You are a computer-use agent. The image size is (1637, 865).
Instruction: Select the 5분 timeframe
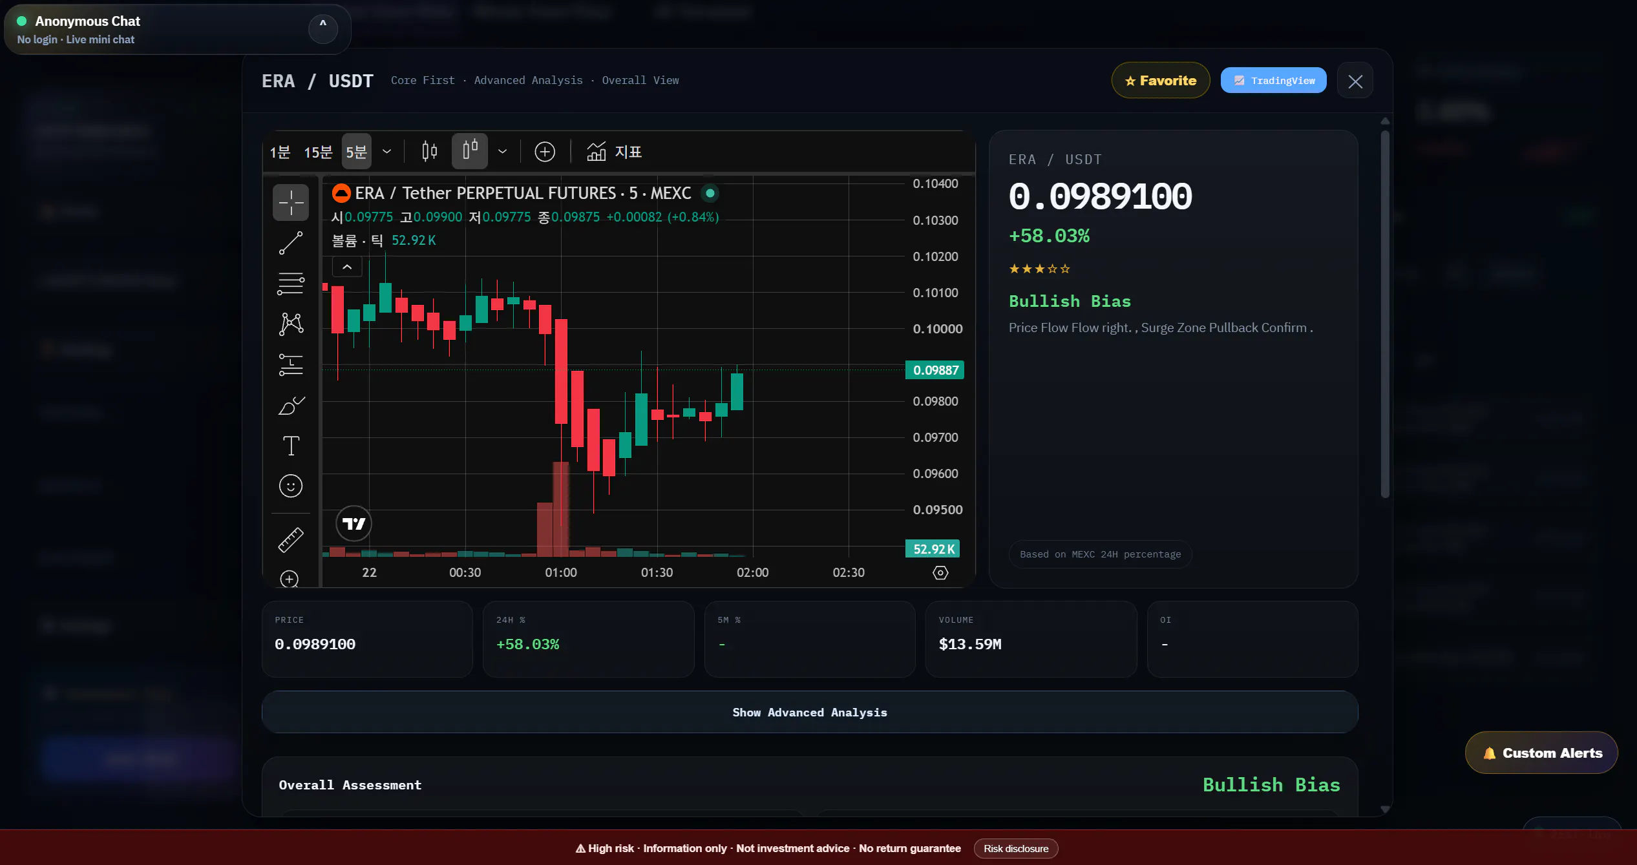pos(357,151)
